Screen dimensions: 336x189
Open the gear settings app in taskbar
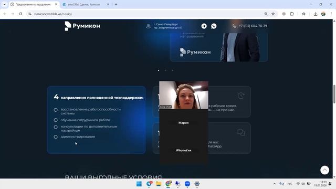(x=197, y=184)
